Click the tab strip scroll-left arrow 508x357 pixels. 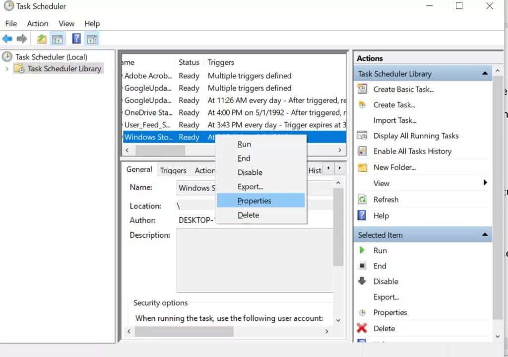(x=328, y=168)
